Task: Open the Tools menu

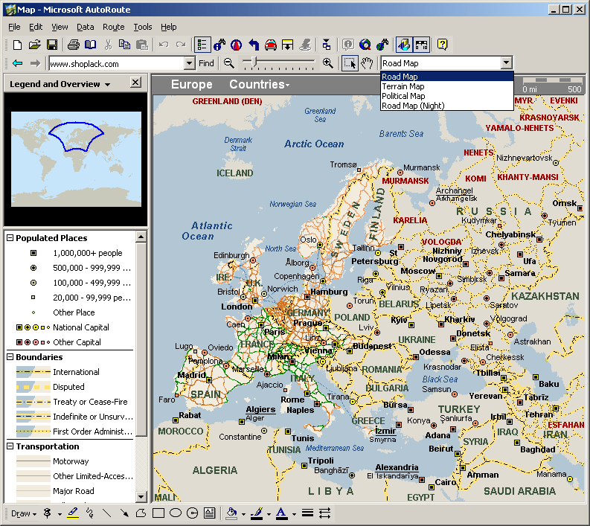Action: pyautogui.click(x=143, y=27)
